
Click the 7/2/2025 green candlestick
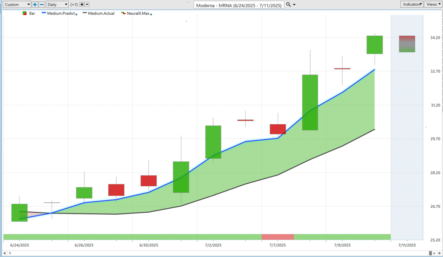213,142
